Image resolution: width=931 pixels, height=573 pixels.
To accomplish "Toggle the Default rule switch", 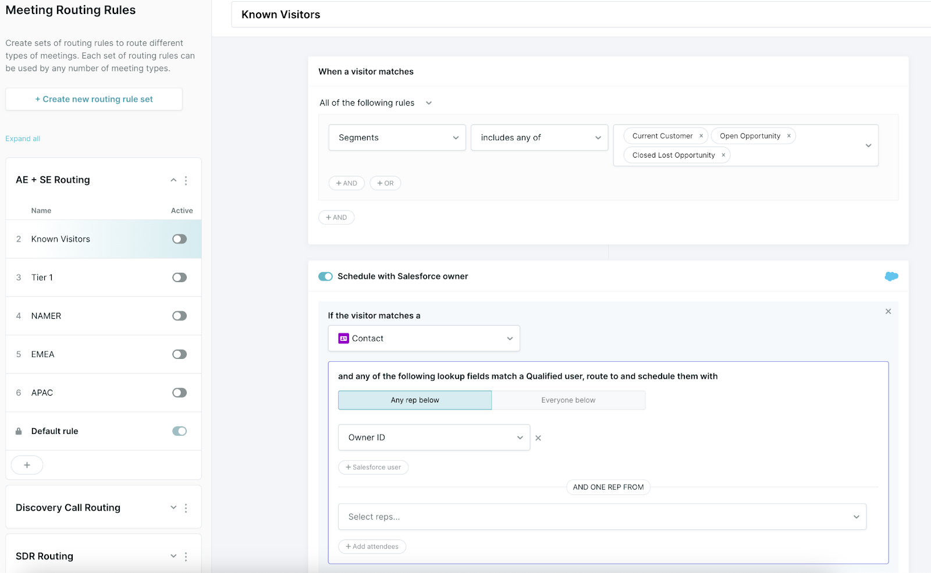I will pyautogui.click(x=179, y=431).
